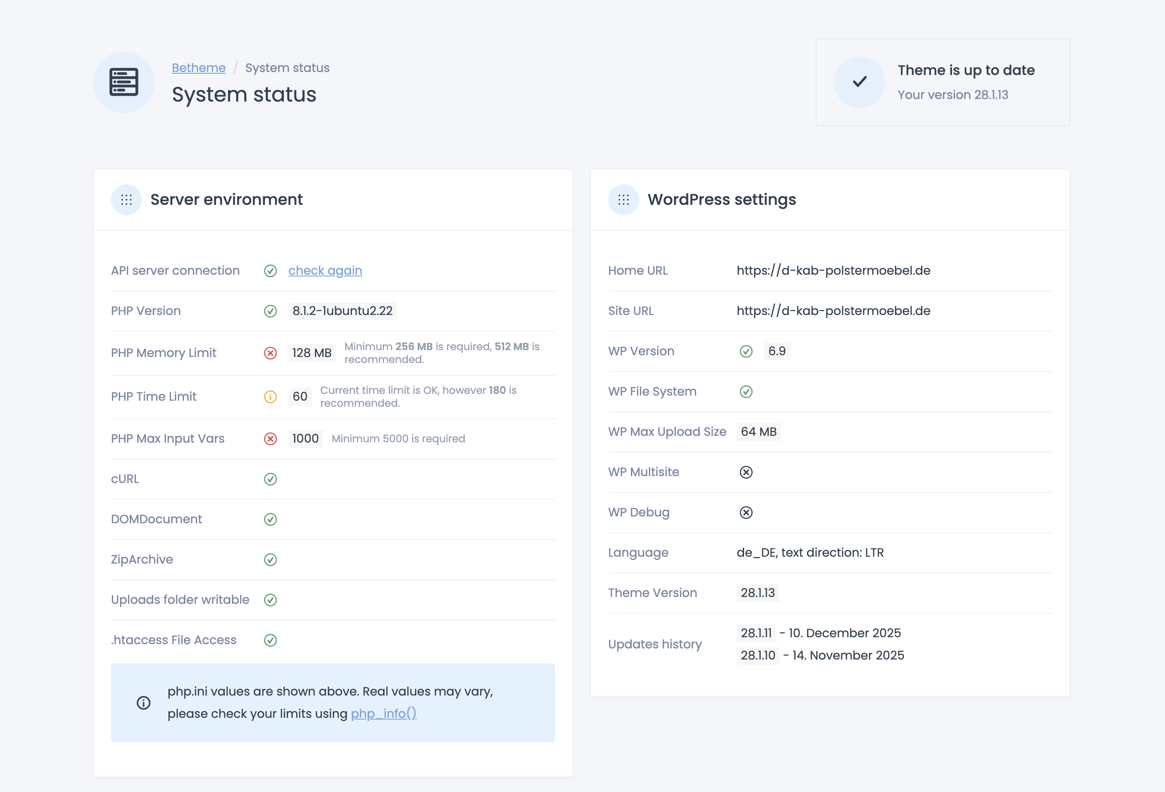Click the WP File System check icon
The height and width of the screenshot is (792, 1165).
coord(746,391)
